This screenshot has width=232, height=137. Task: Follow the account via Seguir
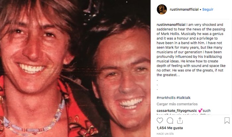208,9
